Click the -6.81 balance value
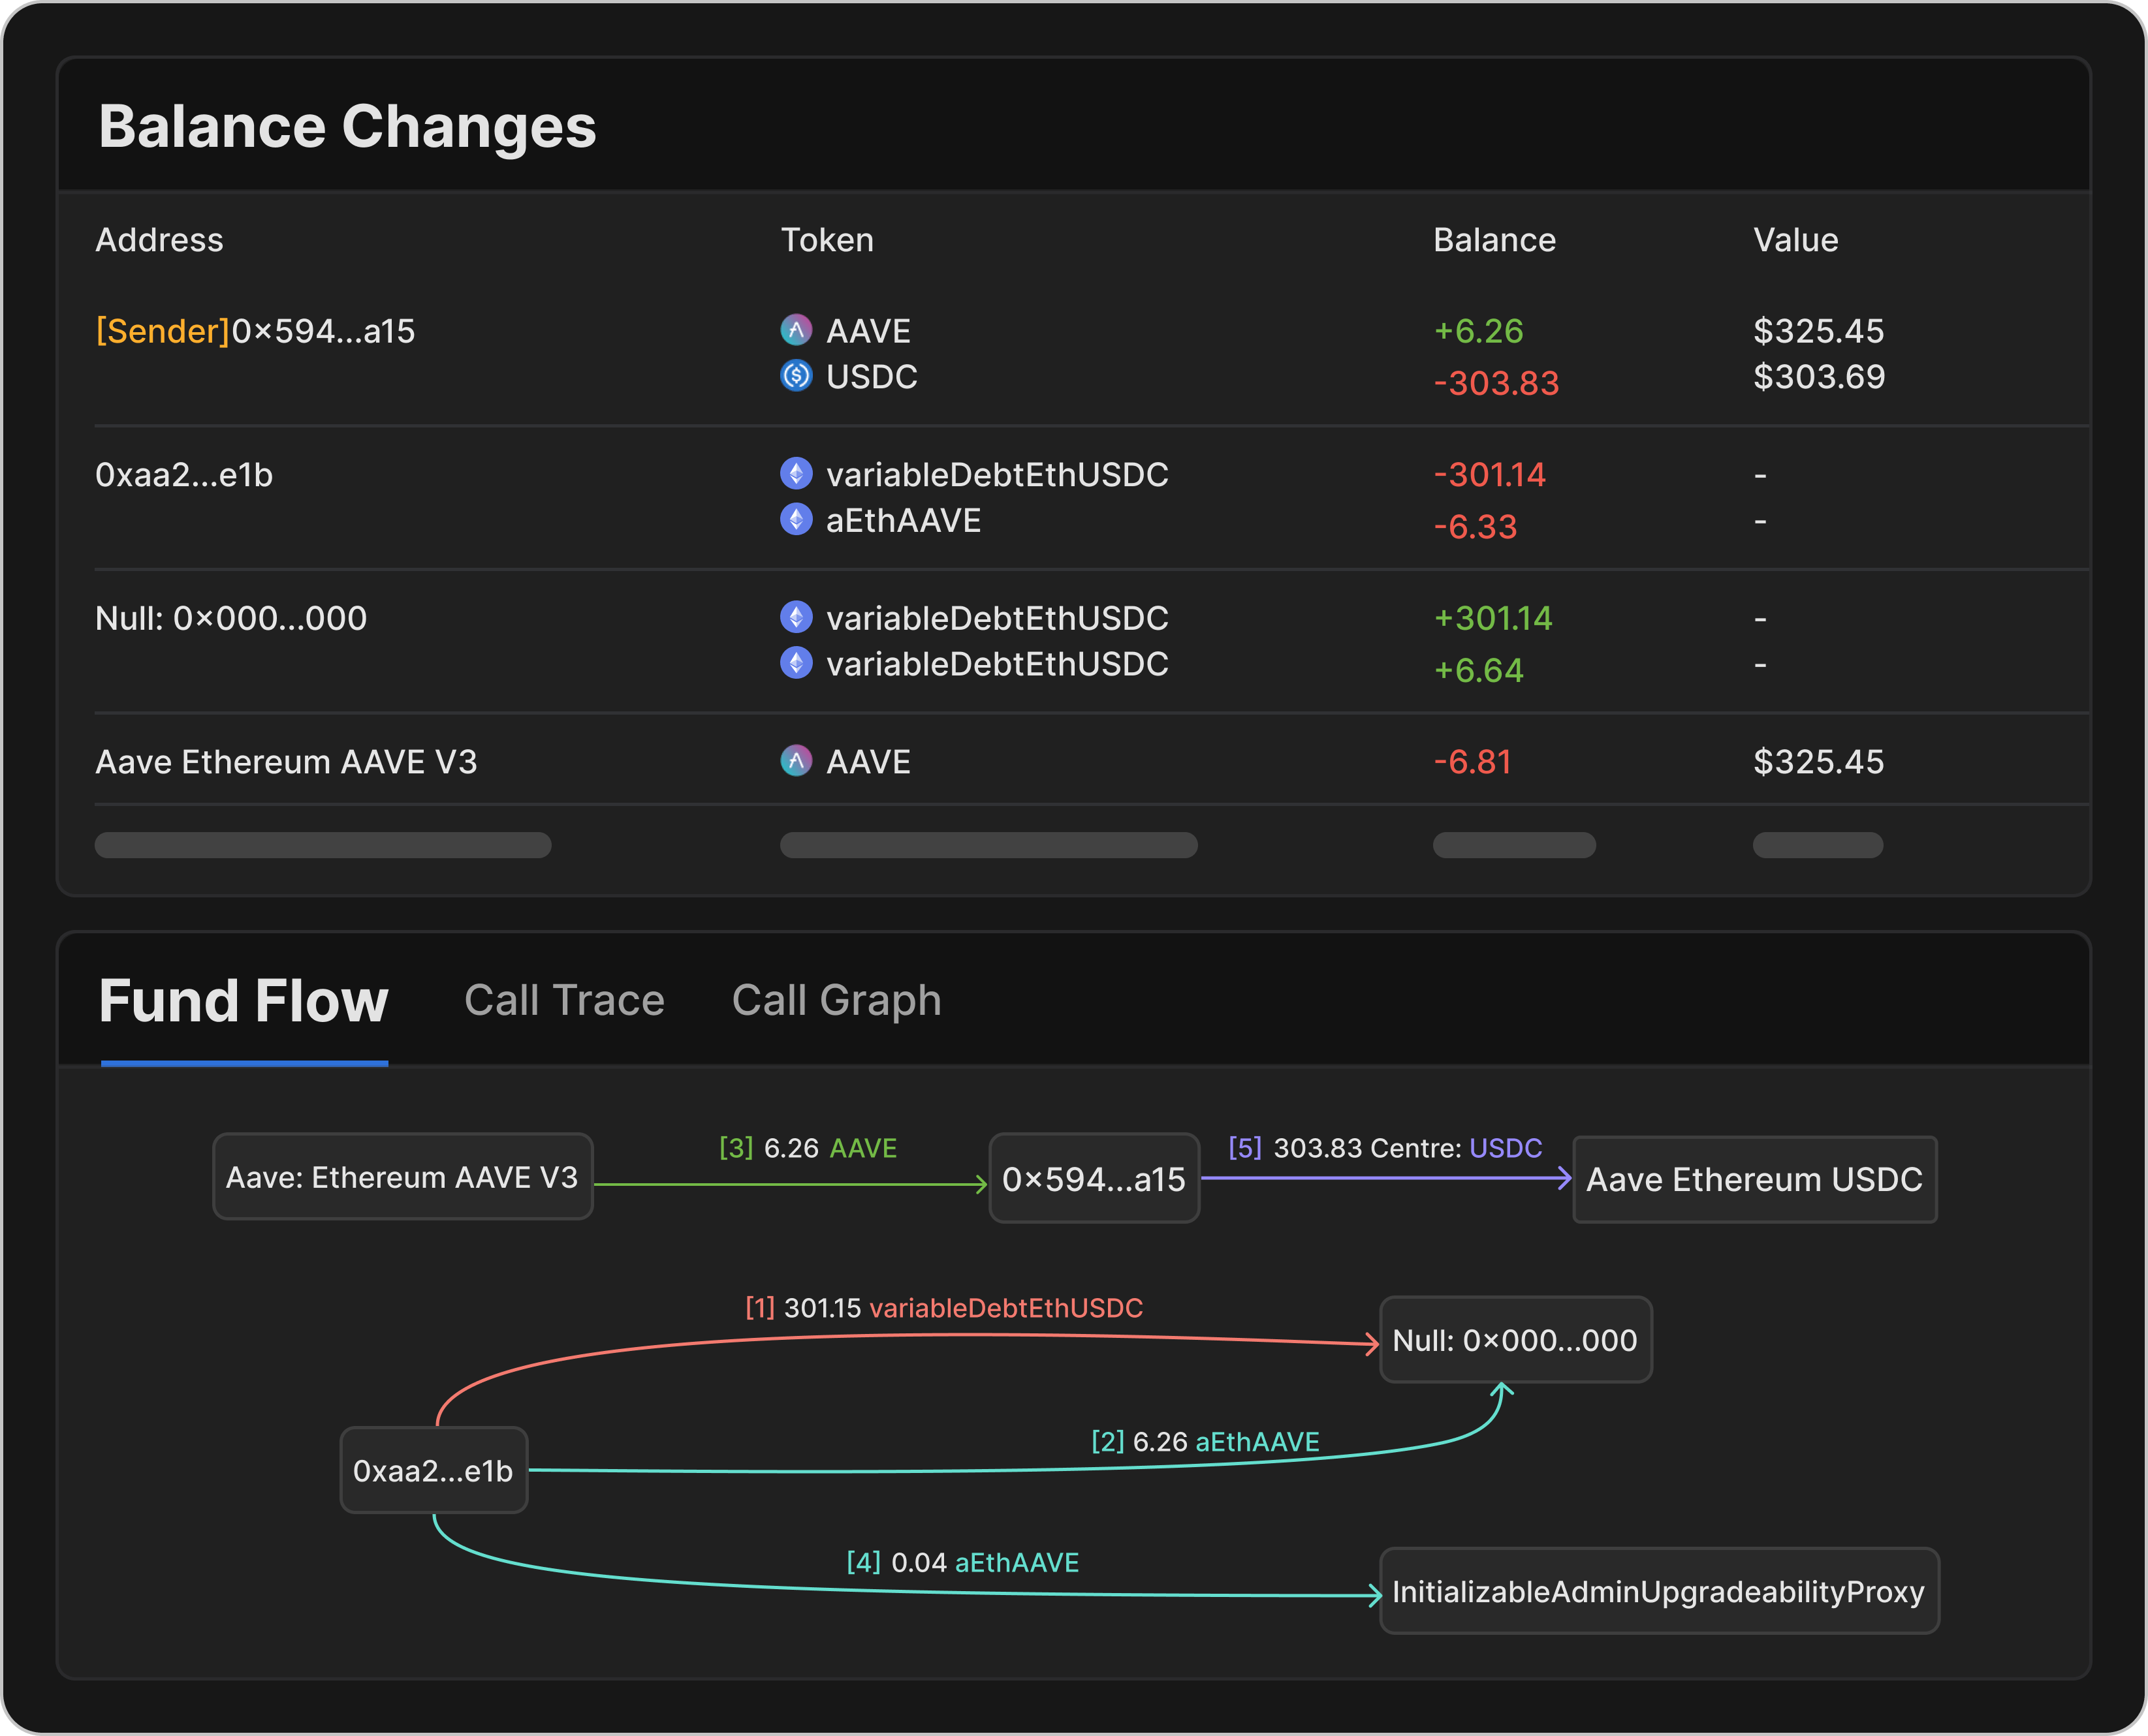This screenshot has width=2148, height=1736. 1473,762
